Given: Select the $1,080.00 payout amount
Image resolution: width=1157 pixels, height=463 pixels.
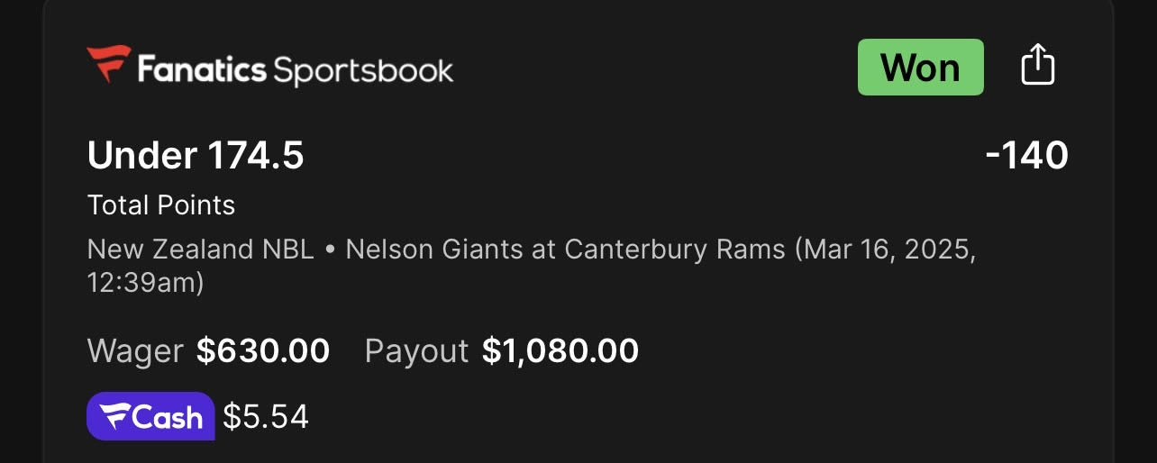Looking at the screenshot, I should 560,350.
